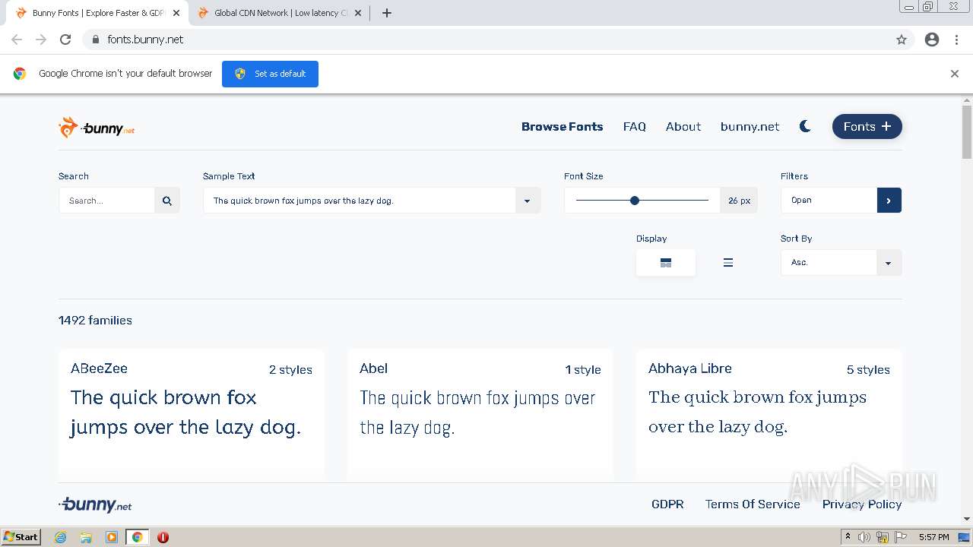
Task: Open File Explorer from taskbar
Action: tap(86, 537)
